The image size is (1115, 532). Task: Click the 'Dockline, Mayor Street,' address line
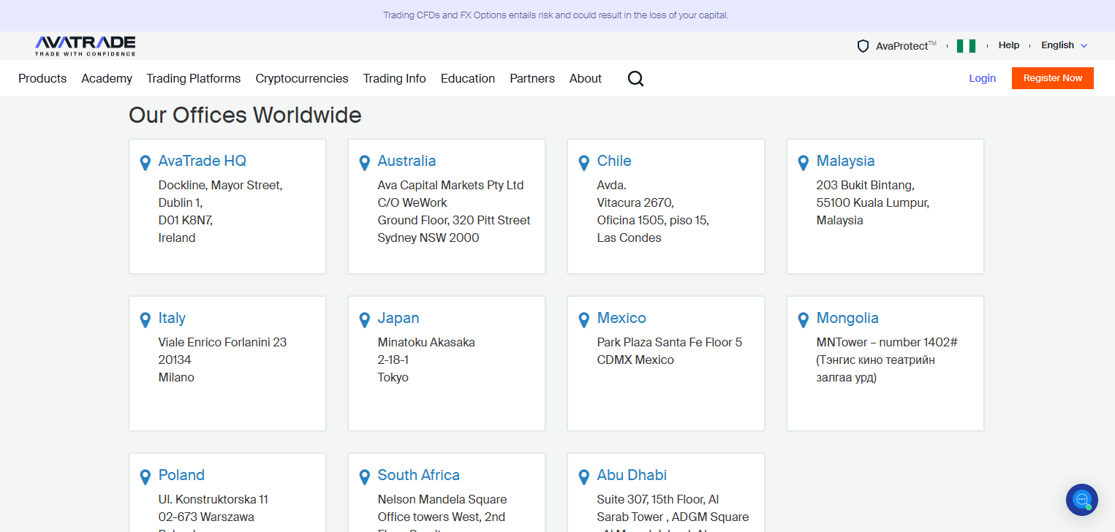coord(220,186)
